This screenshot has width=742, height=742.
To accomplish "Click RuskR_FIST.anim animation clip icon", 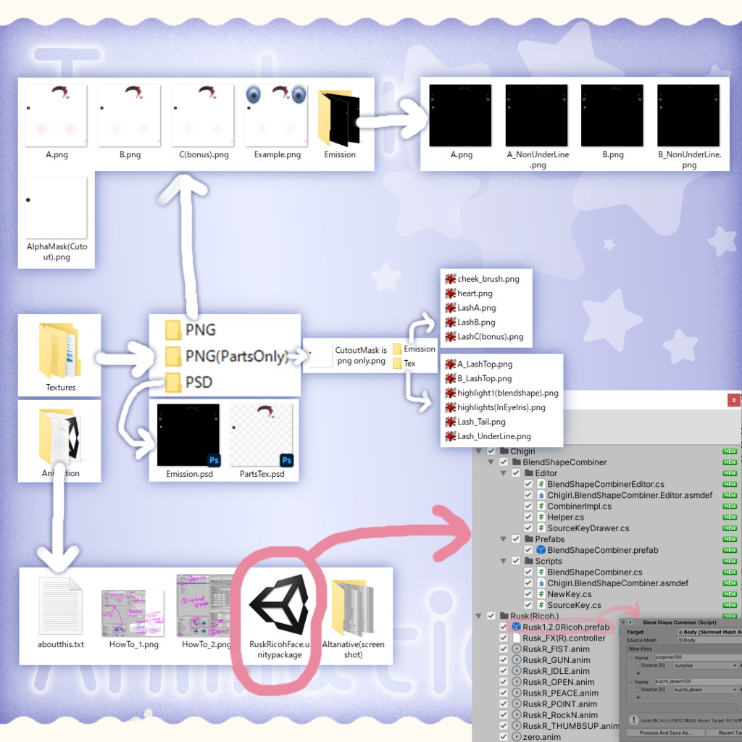I will click(x=516, y=649).
